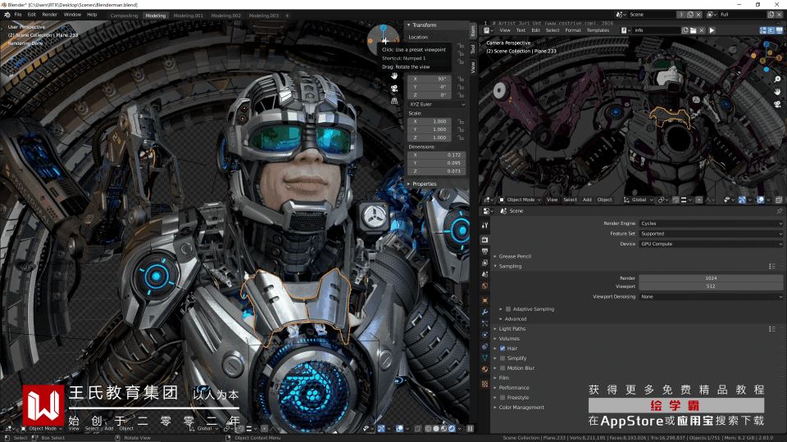Open the Modifier wrench properties tab
Image resolution: width=787 pixels, height=442 pixels.
coord(484,312)
